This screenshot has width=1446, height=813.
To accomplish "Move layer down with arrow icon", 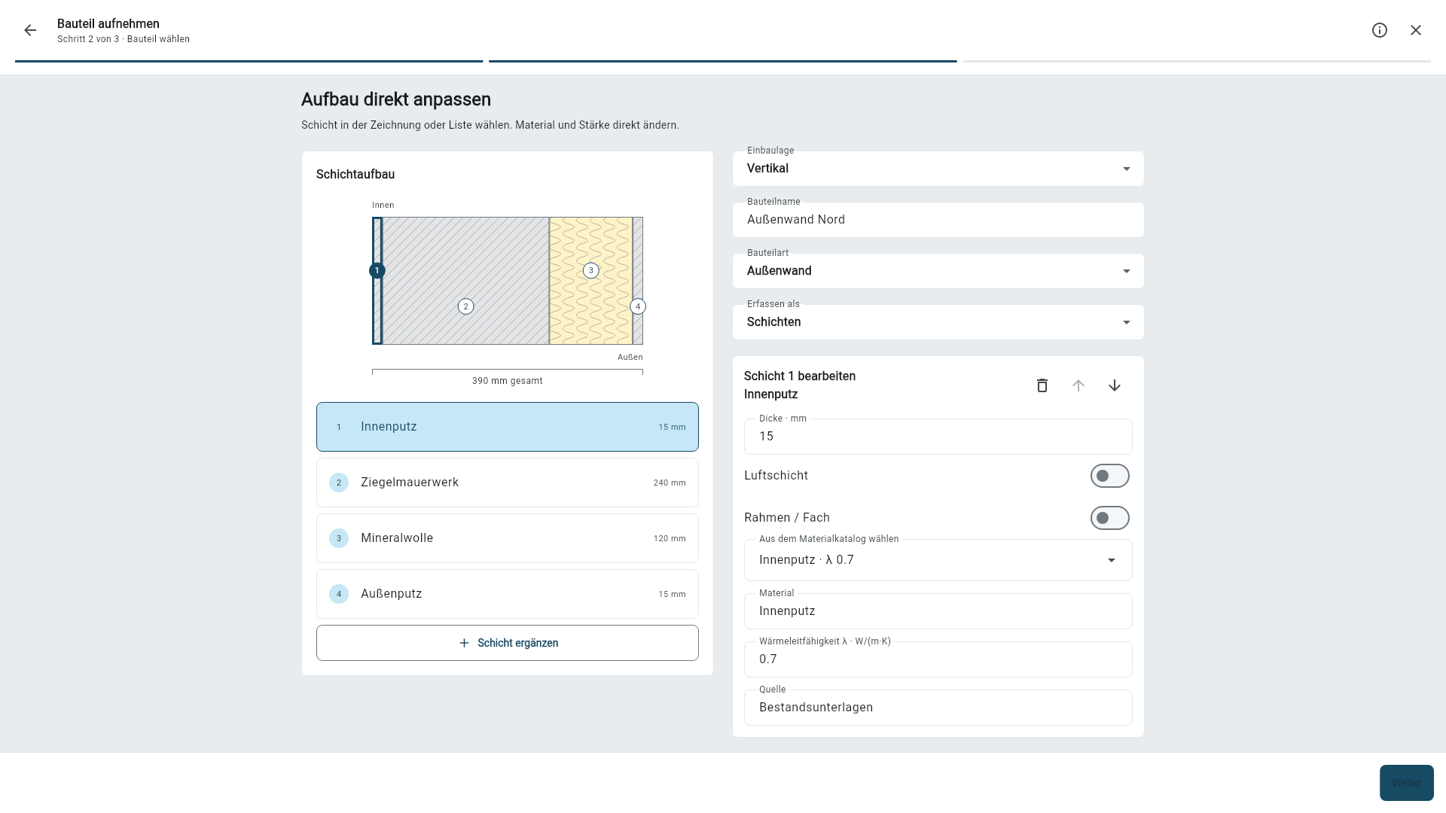I will click(x=1115, y=385).
